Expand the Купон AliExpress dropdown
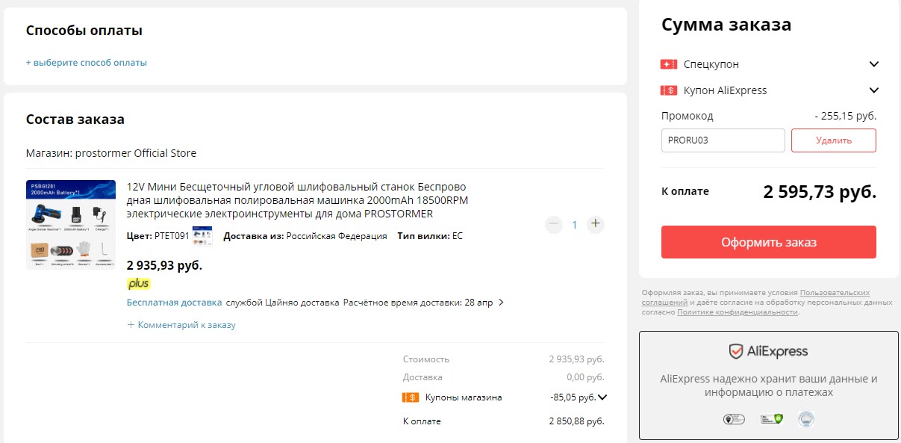Image resolution: width=901 pixels, height=443 pixels. click(874, 90)
